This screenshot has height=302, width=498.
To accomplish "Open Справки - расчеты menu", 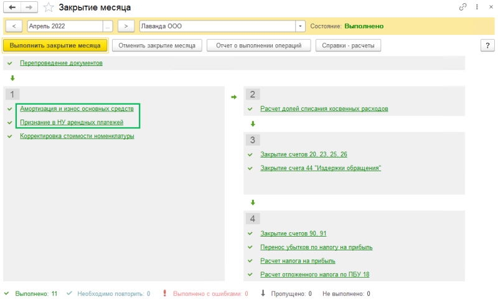I will (348, 45).
